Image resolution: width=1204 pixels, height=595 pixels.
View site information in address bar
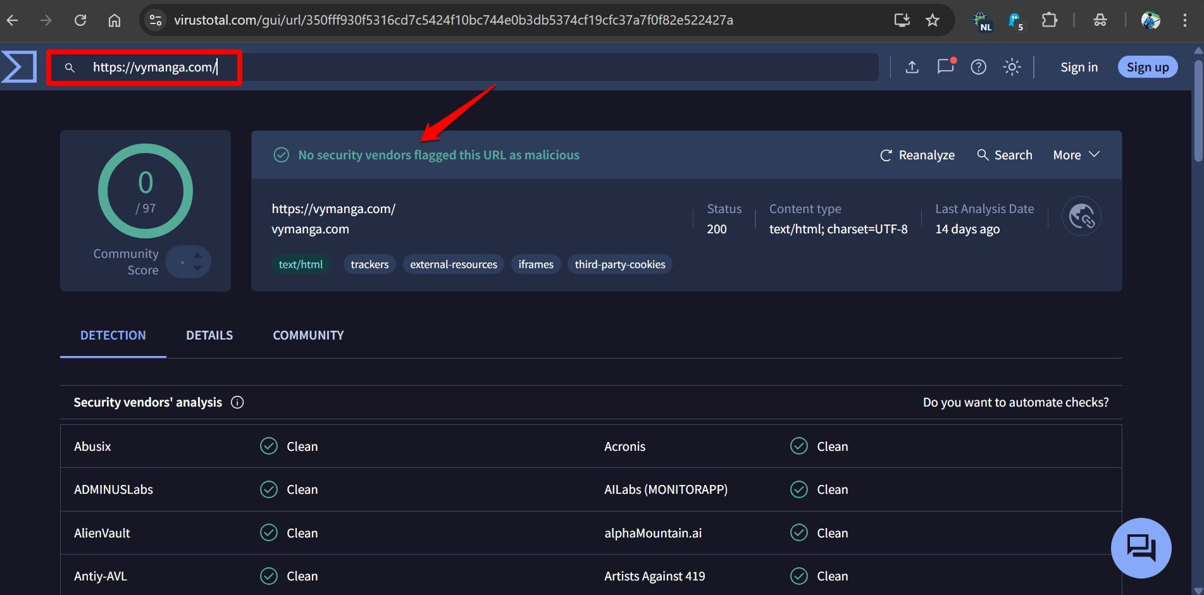coord(155,20)
